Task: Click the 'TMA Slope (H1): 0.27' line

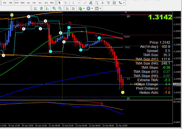Action: coord(152,72)
